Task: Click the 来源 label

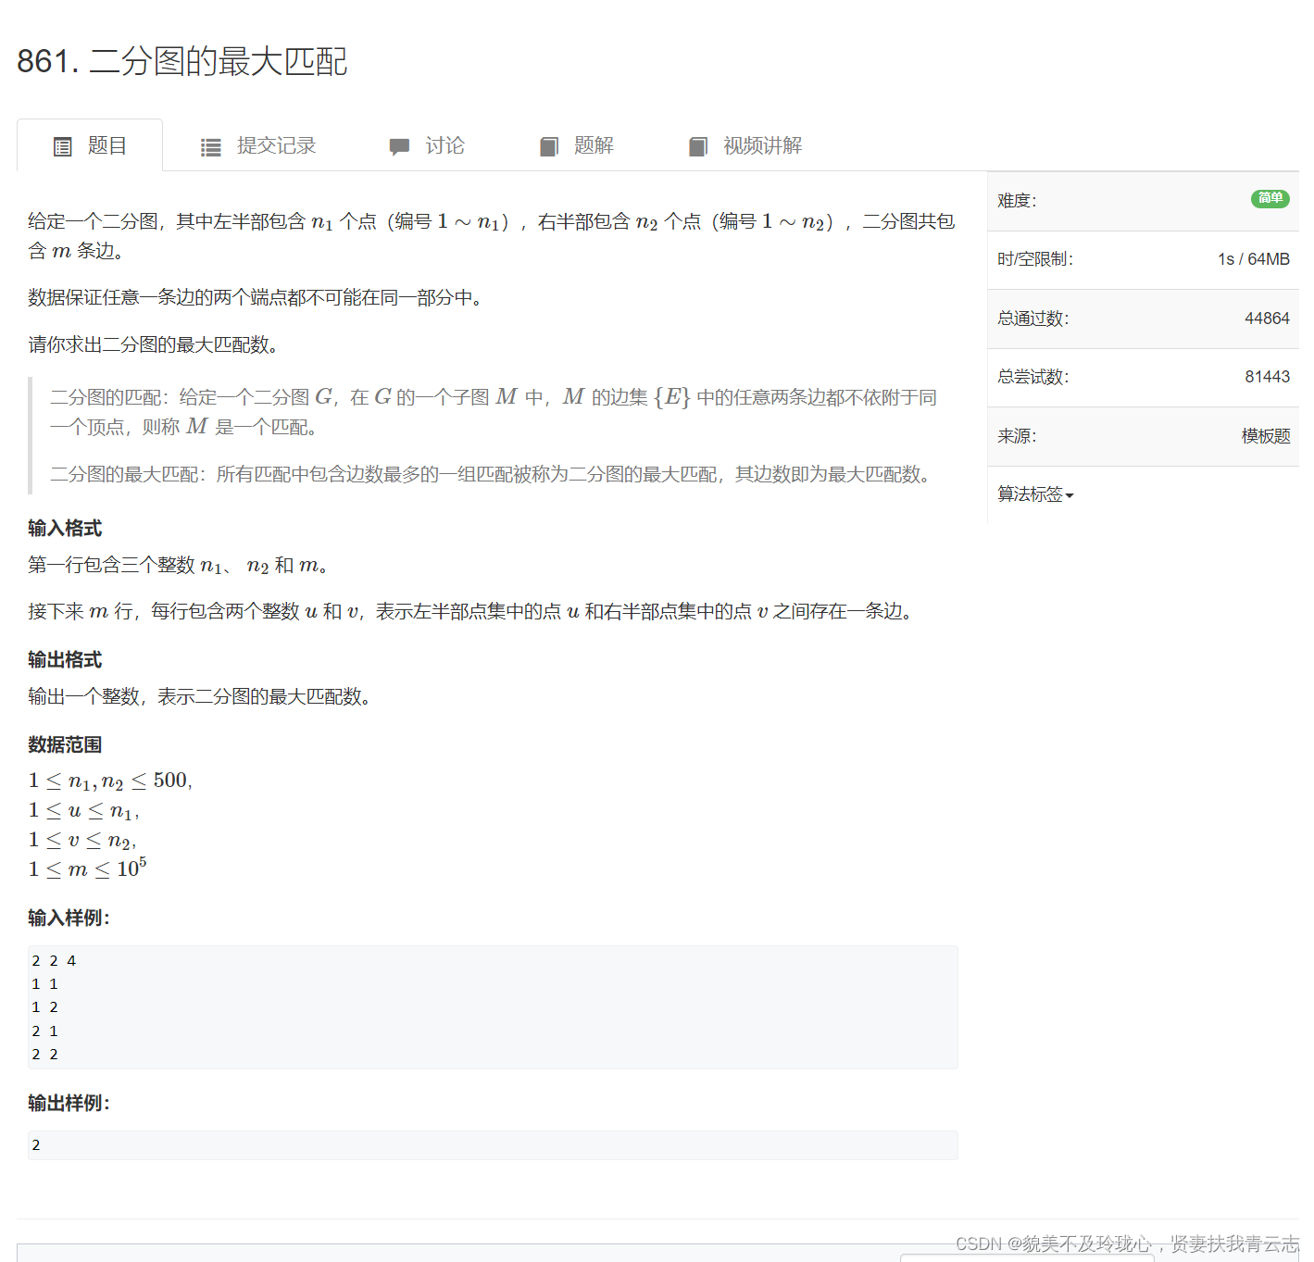Action: click(x=1017, y=436)
